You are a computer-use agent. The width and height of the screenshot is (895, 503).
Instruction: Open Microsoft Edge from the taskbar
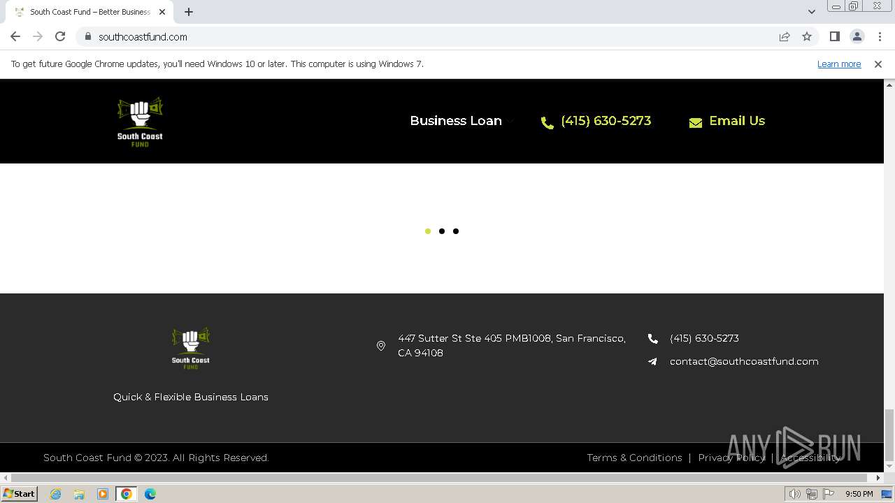pyautogui.click(x=150, y=494)
